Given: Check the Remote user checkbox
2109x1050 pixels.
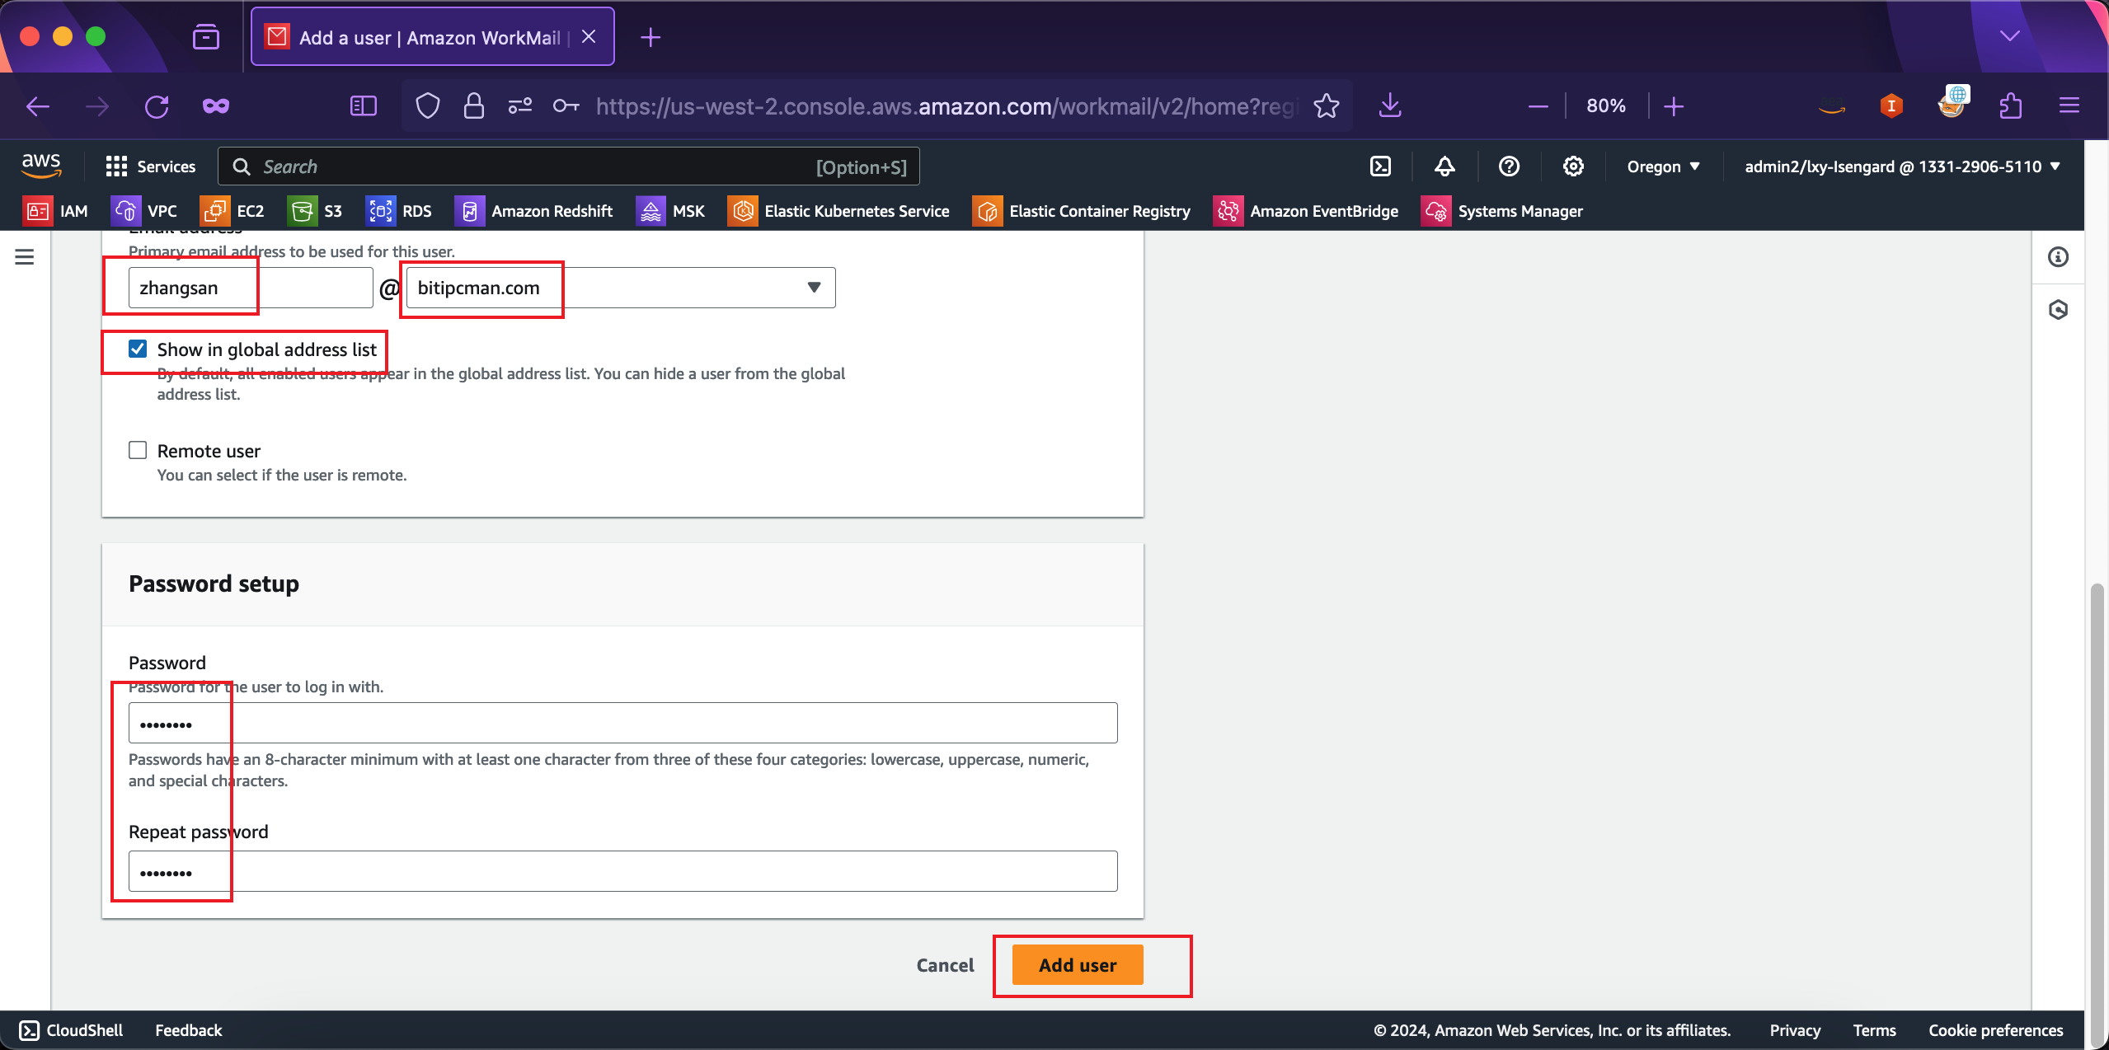Looking at the screenshot, I should (x=138, y=450).
